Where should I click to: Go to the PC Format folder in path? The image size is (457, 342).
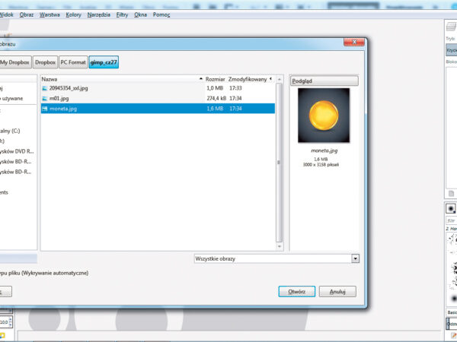pyautogui.click(x=73, y=62)
